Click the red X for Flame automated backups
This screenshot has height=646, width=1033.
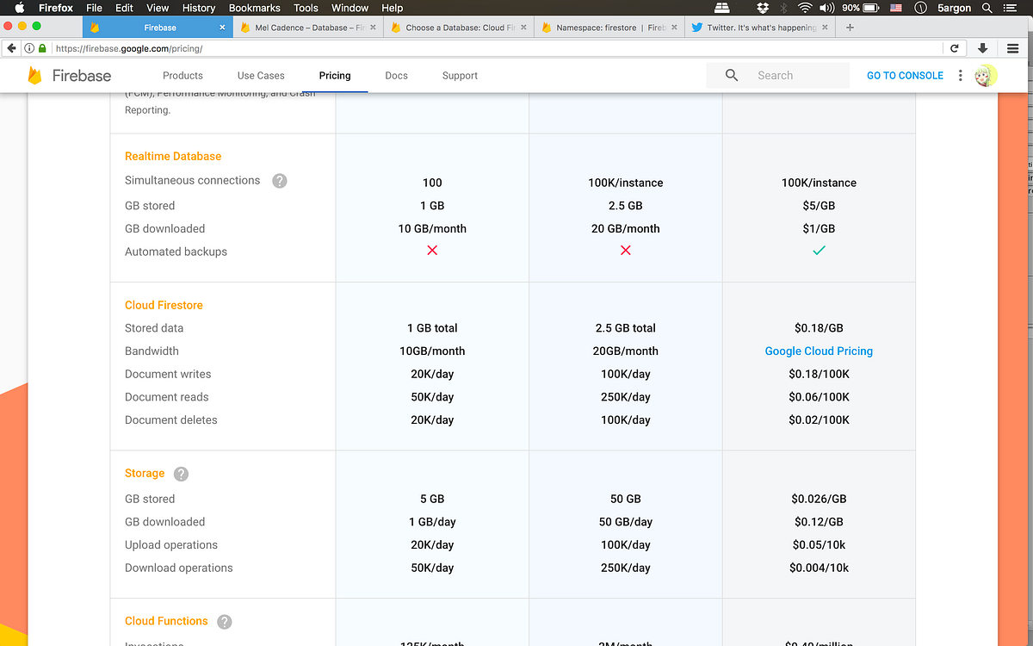[625, 252]
